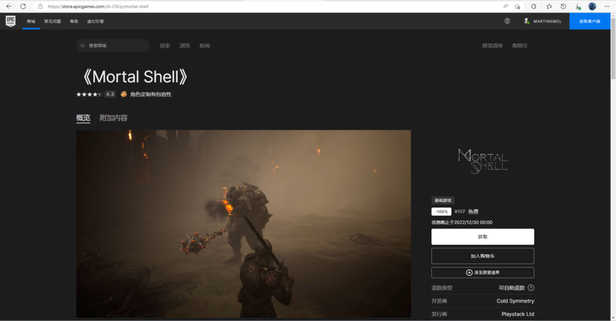Open 虚幻引擎 in top navigation
The width and height of the screenshot is (616, 321).
pos(96,21)
